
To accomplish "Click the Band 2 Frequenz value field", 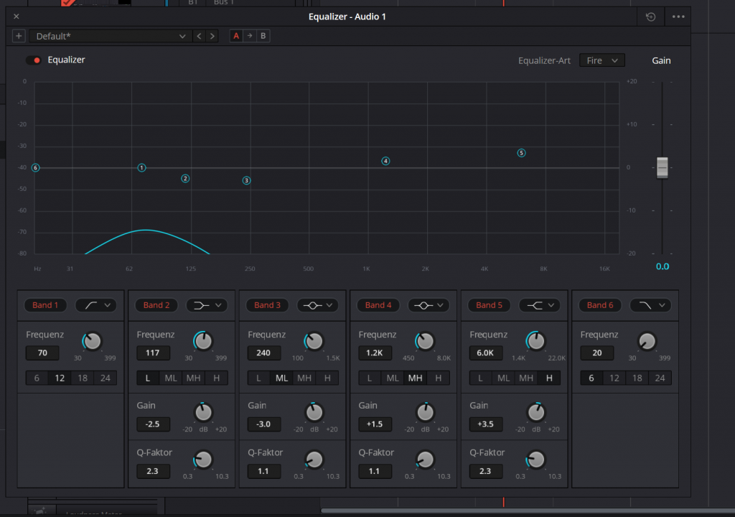I will (153, 353).
